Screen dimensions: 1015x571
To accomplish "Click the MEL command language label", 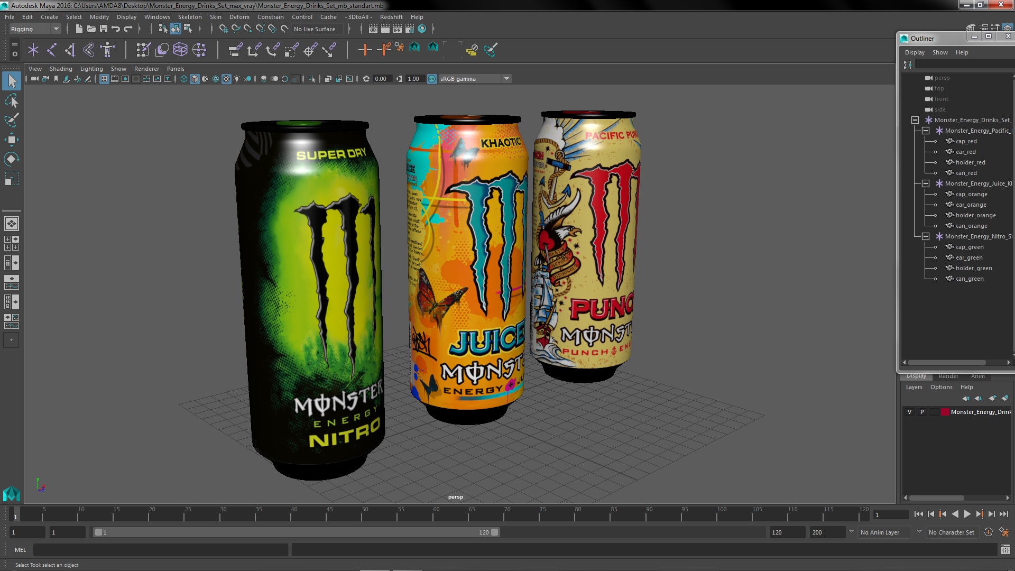I will pos(20,550).
